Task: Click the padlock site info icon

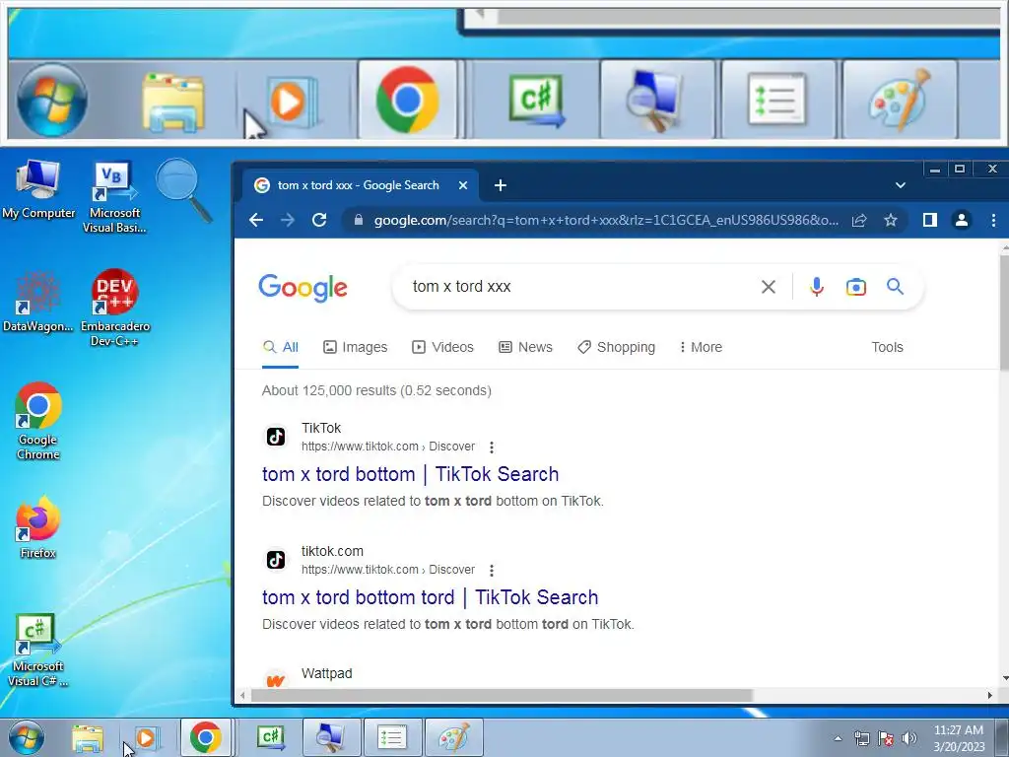Action: (x=359, y=220)
